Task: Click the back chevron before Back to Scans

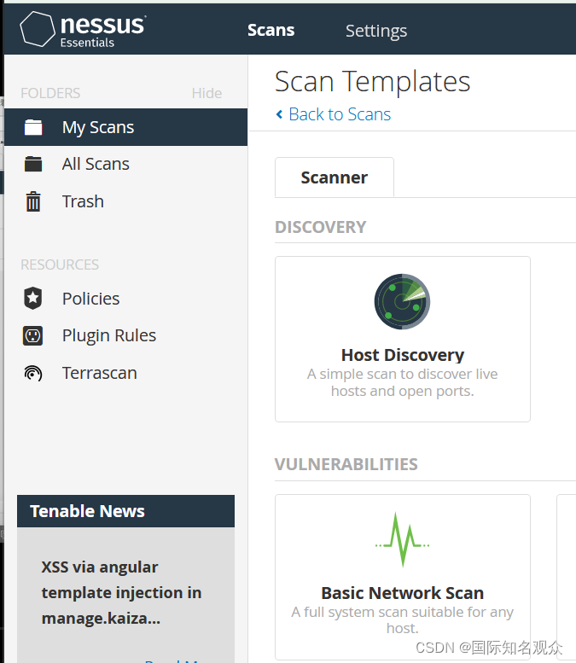Action: (x=279, y=114)
